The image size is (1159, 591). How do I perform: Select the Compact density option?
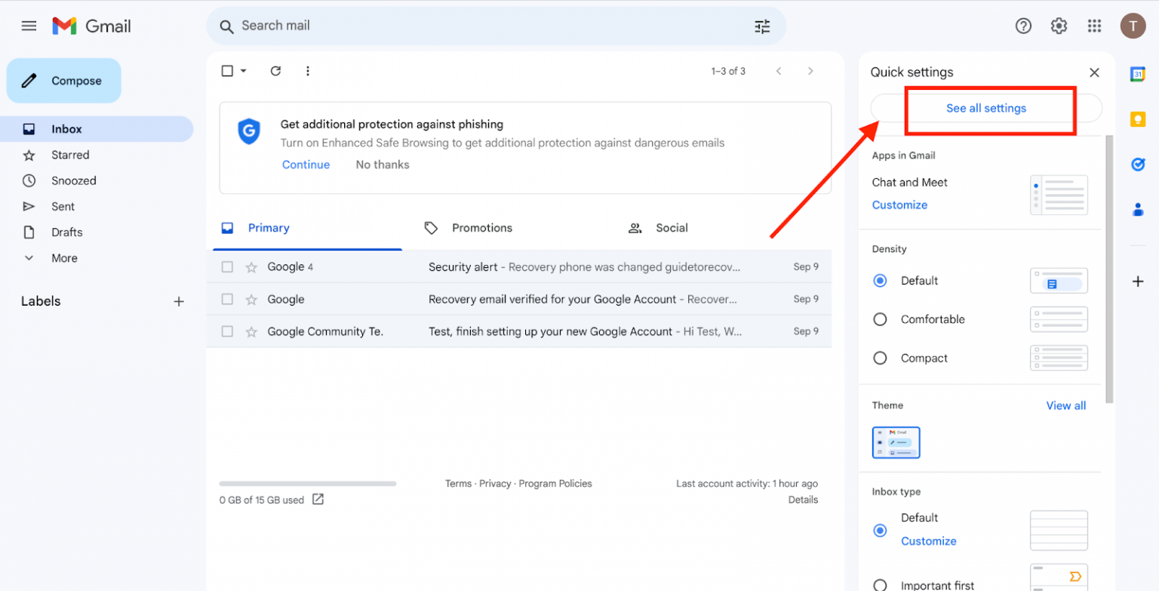[880, 358]
